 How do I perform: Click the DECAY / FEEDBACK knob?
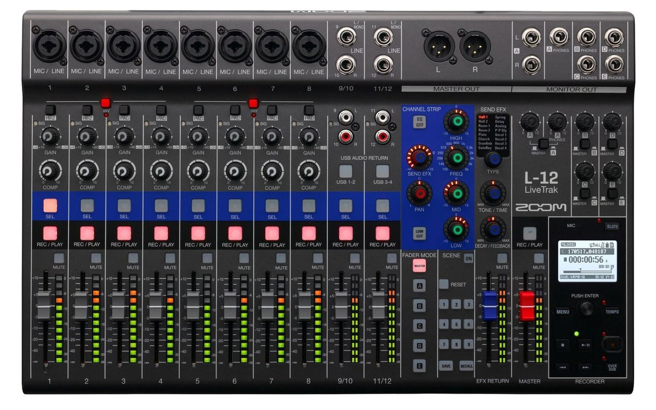coord(493,229)
